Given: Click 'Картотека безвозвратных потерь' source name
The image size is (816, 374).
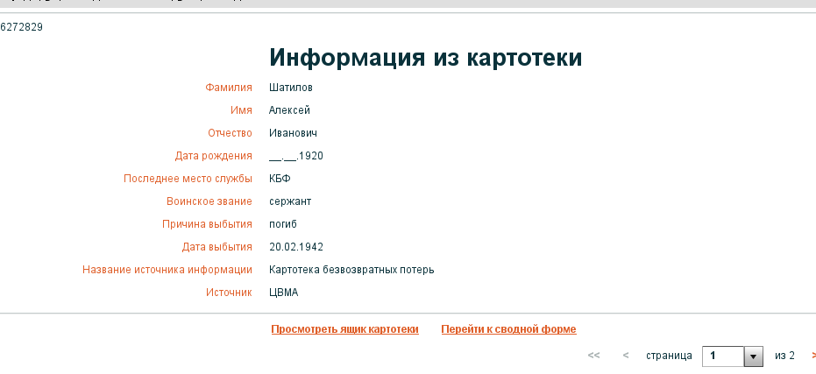Looking at the screenshot, I should [x=351, y=270].
